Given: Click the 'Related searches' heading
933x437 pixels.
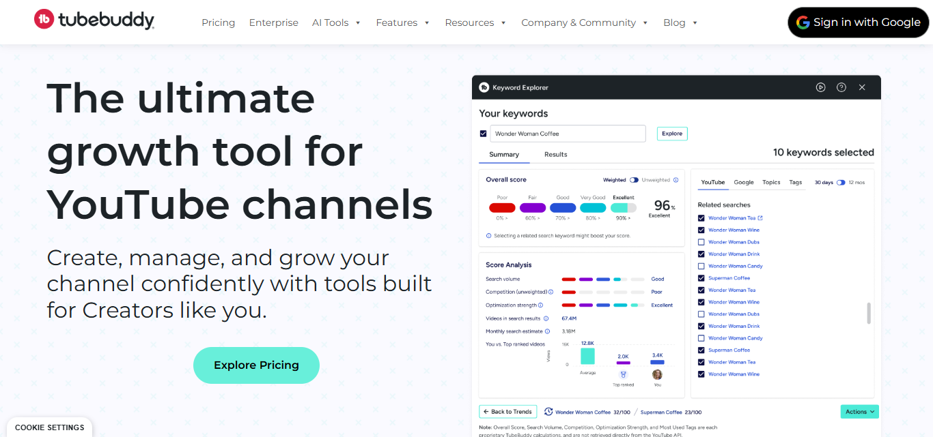Looking at the screenshot, I should click(723, 205).
